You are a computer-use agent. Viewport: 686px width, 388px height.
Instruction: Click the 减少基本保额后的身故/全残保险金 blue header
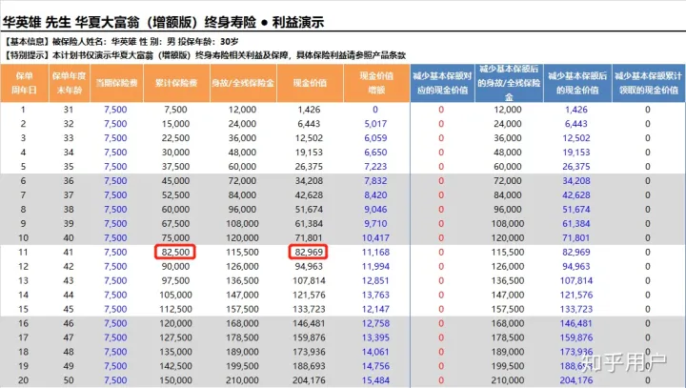click(x=509, y=83)
